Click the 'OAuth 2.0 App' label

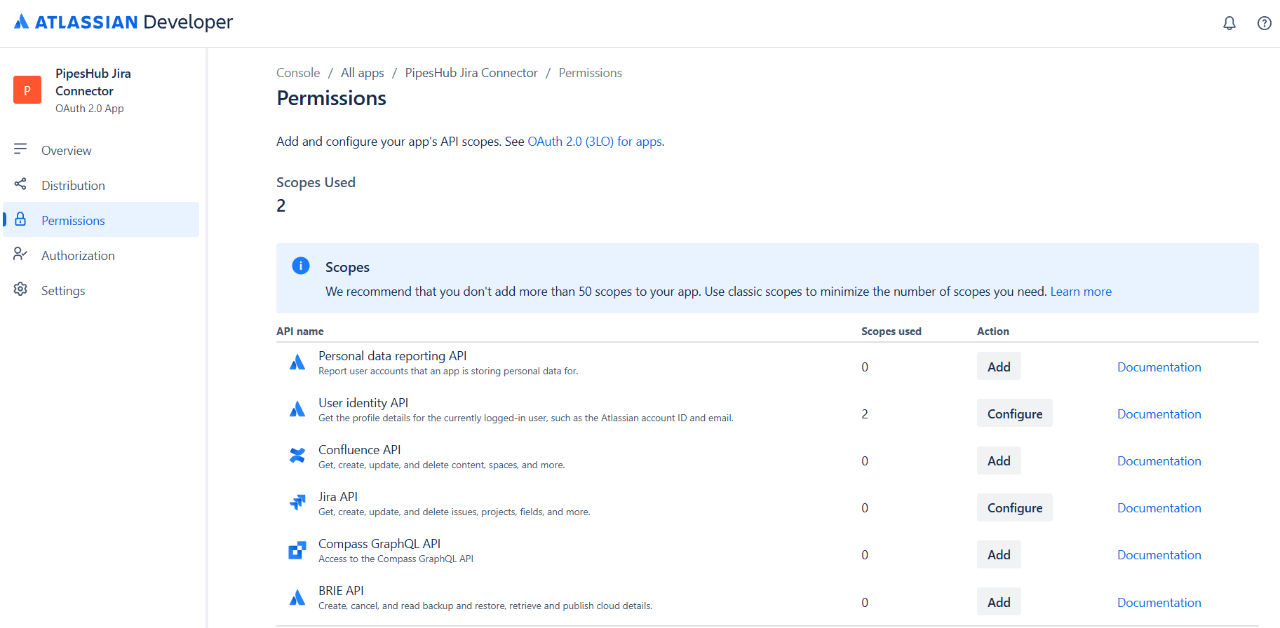click(x=90, y=109)
